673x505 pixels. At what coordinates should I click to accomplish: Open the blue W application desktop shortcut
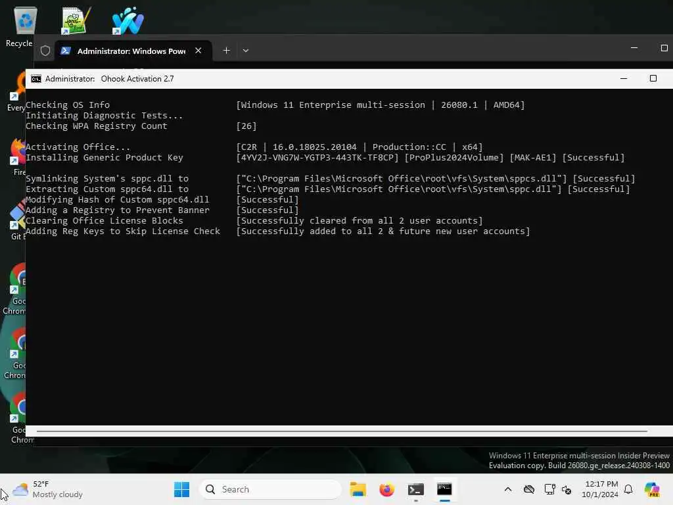128,20
